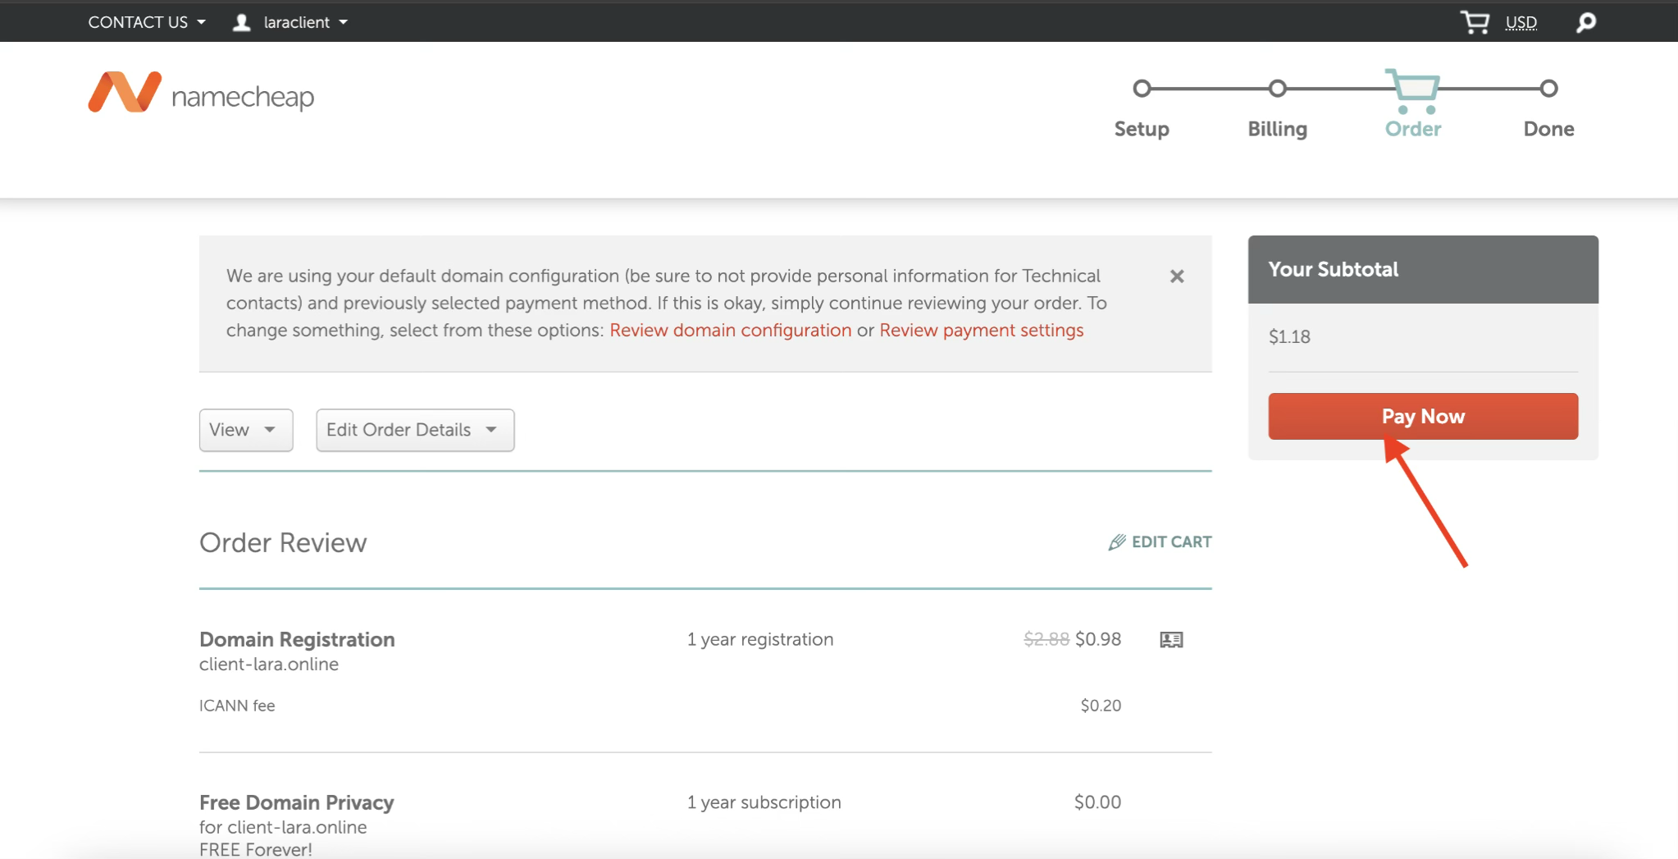The image size is (1678, 859).
Task: Click the laraclient user profile icon
Action: 241,22
